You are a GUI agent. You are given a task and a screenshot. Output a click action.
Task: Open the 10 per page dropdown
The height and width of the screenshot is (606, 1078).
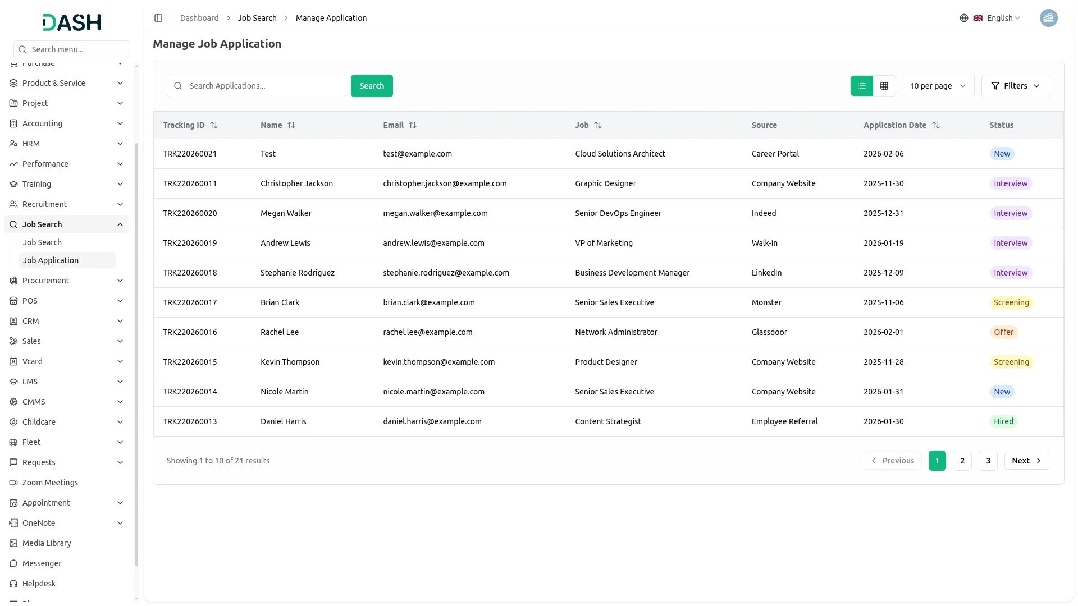[938, 86]
